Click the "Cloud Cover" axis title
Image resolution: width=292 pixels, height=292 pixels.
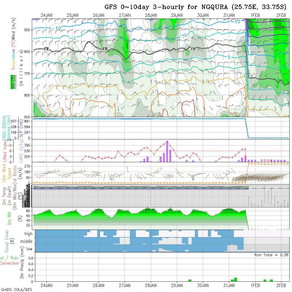[x=7, y=241]
